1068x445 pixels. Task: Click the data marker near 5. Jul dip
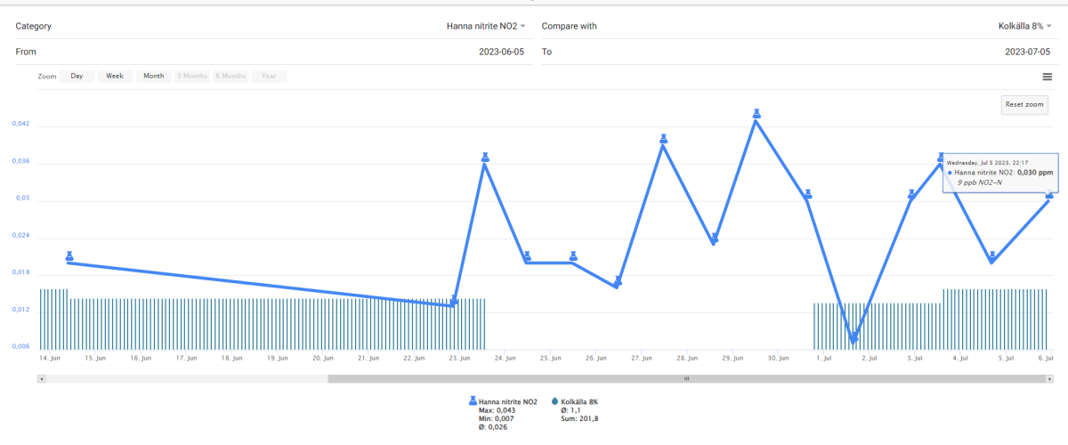992,256
